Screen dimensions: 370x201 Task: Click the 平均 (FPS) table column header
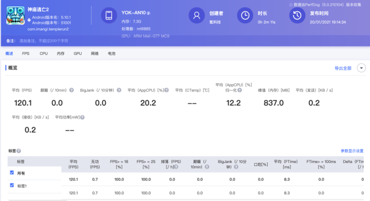coord(73,164)
